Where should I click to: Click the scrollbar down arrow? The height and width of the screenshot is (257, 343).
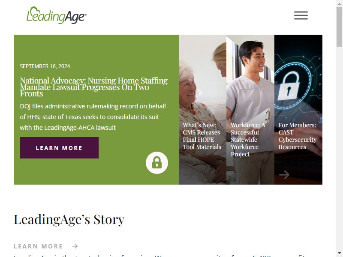click(339, 254)
